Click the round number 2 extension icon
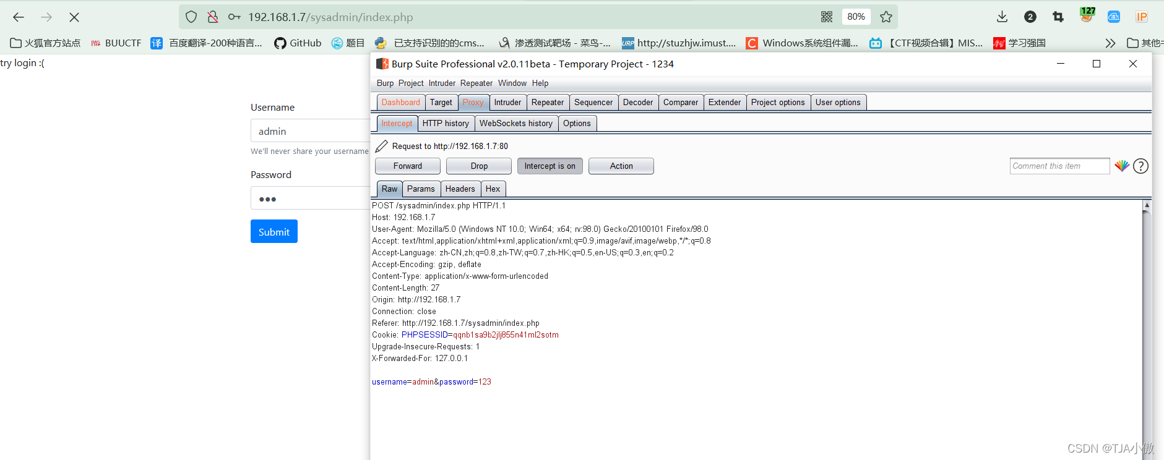Screen dimensions: 1164x460 1030,17
